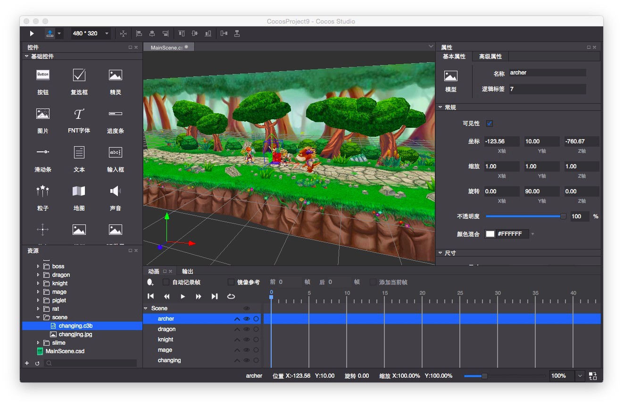Expand the dragon folder
Viewport: 623px width, 406px height.
(x=38, y=275)
